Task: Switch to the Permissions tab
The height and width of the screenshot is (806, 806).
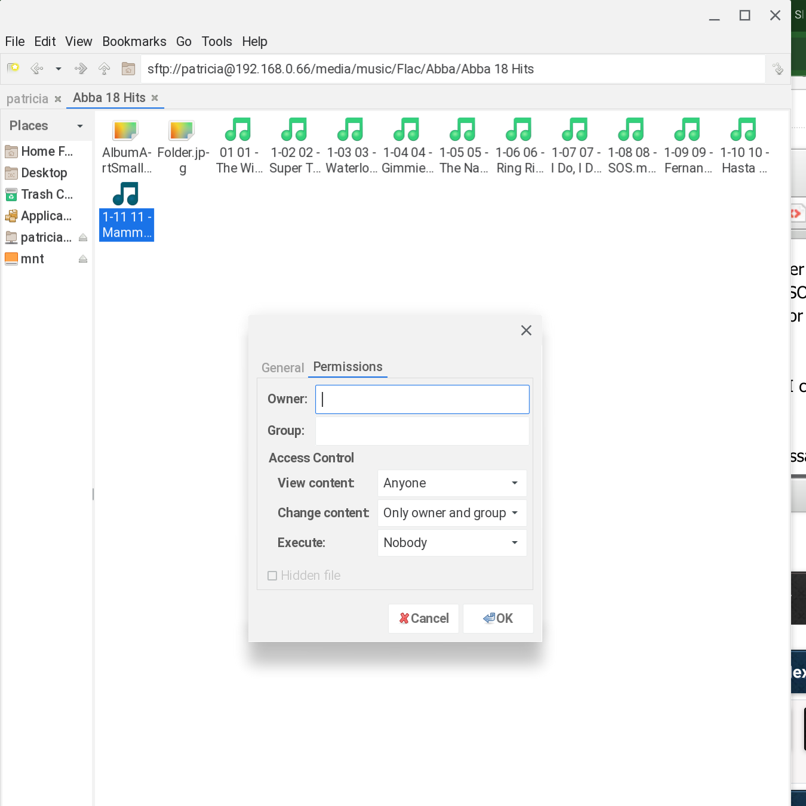Action: (347, 367)
